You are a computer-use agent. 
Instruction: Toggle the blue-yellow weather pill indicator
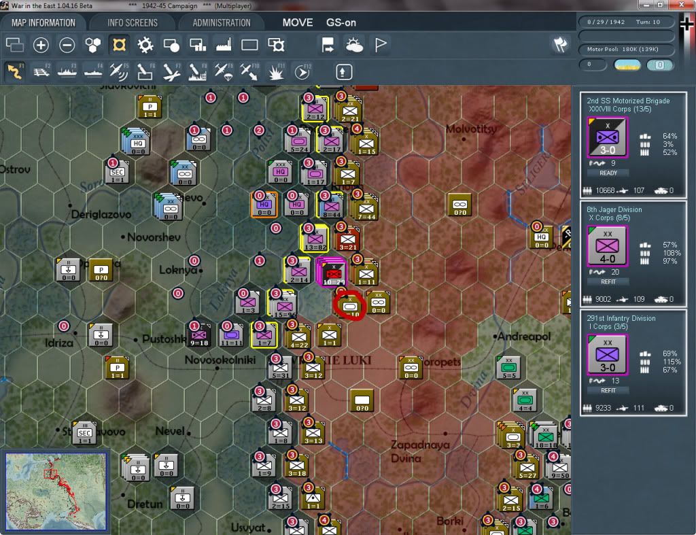tap(627, 65)
